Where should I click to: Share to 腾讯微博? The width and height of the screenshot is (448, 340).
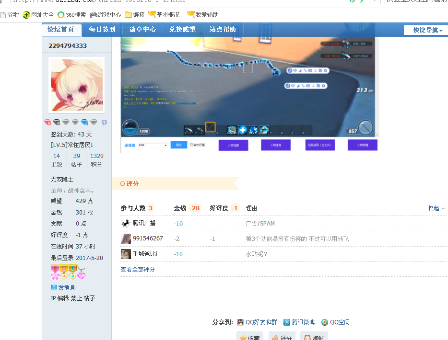[299, 322]
